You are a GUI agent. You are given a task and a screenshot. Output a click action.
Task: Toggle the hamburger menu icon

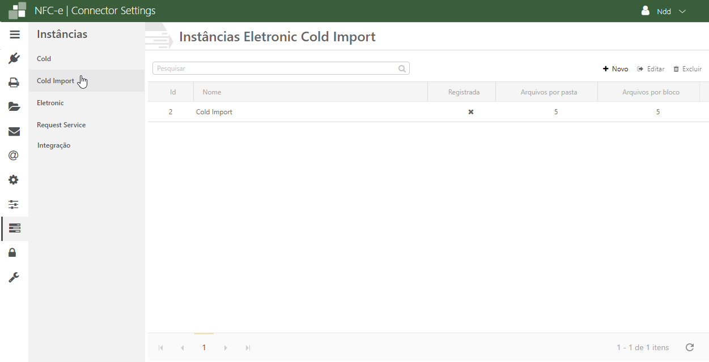pos(15,35)
